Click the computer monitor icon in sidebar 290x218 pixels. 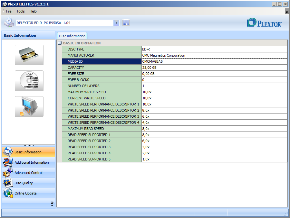tap(29, 106)
